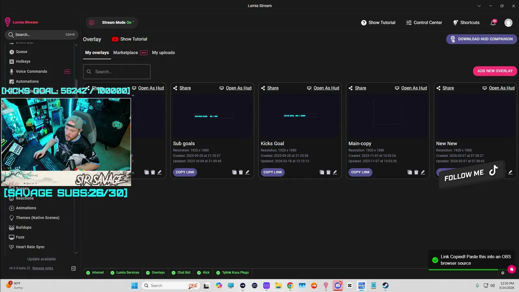519x292 pixels.
Task: Collapse the sidebar using panel icon
Action: coord(73,268)
